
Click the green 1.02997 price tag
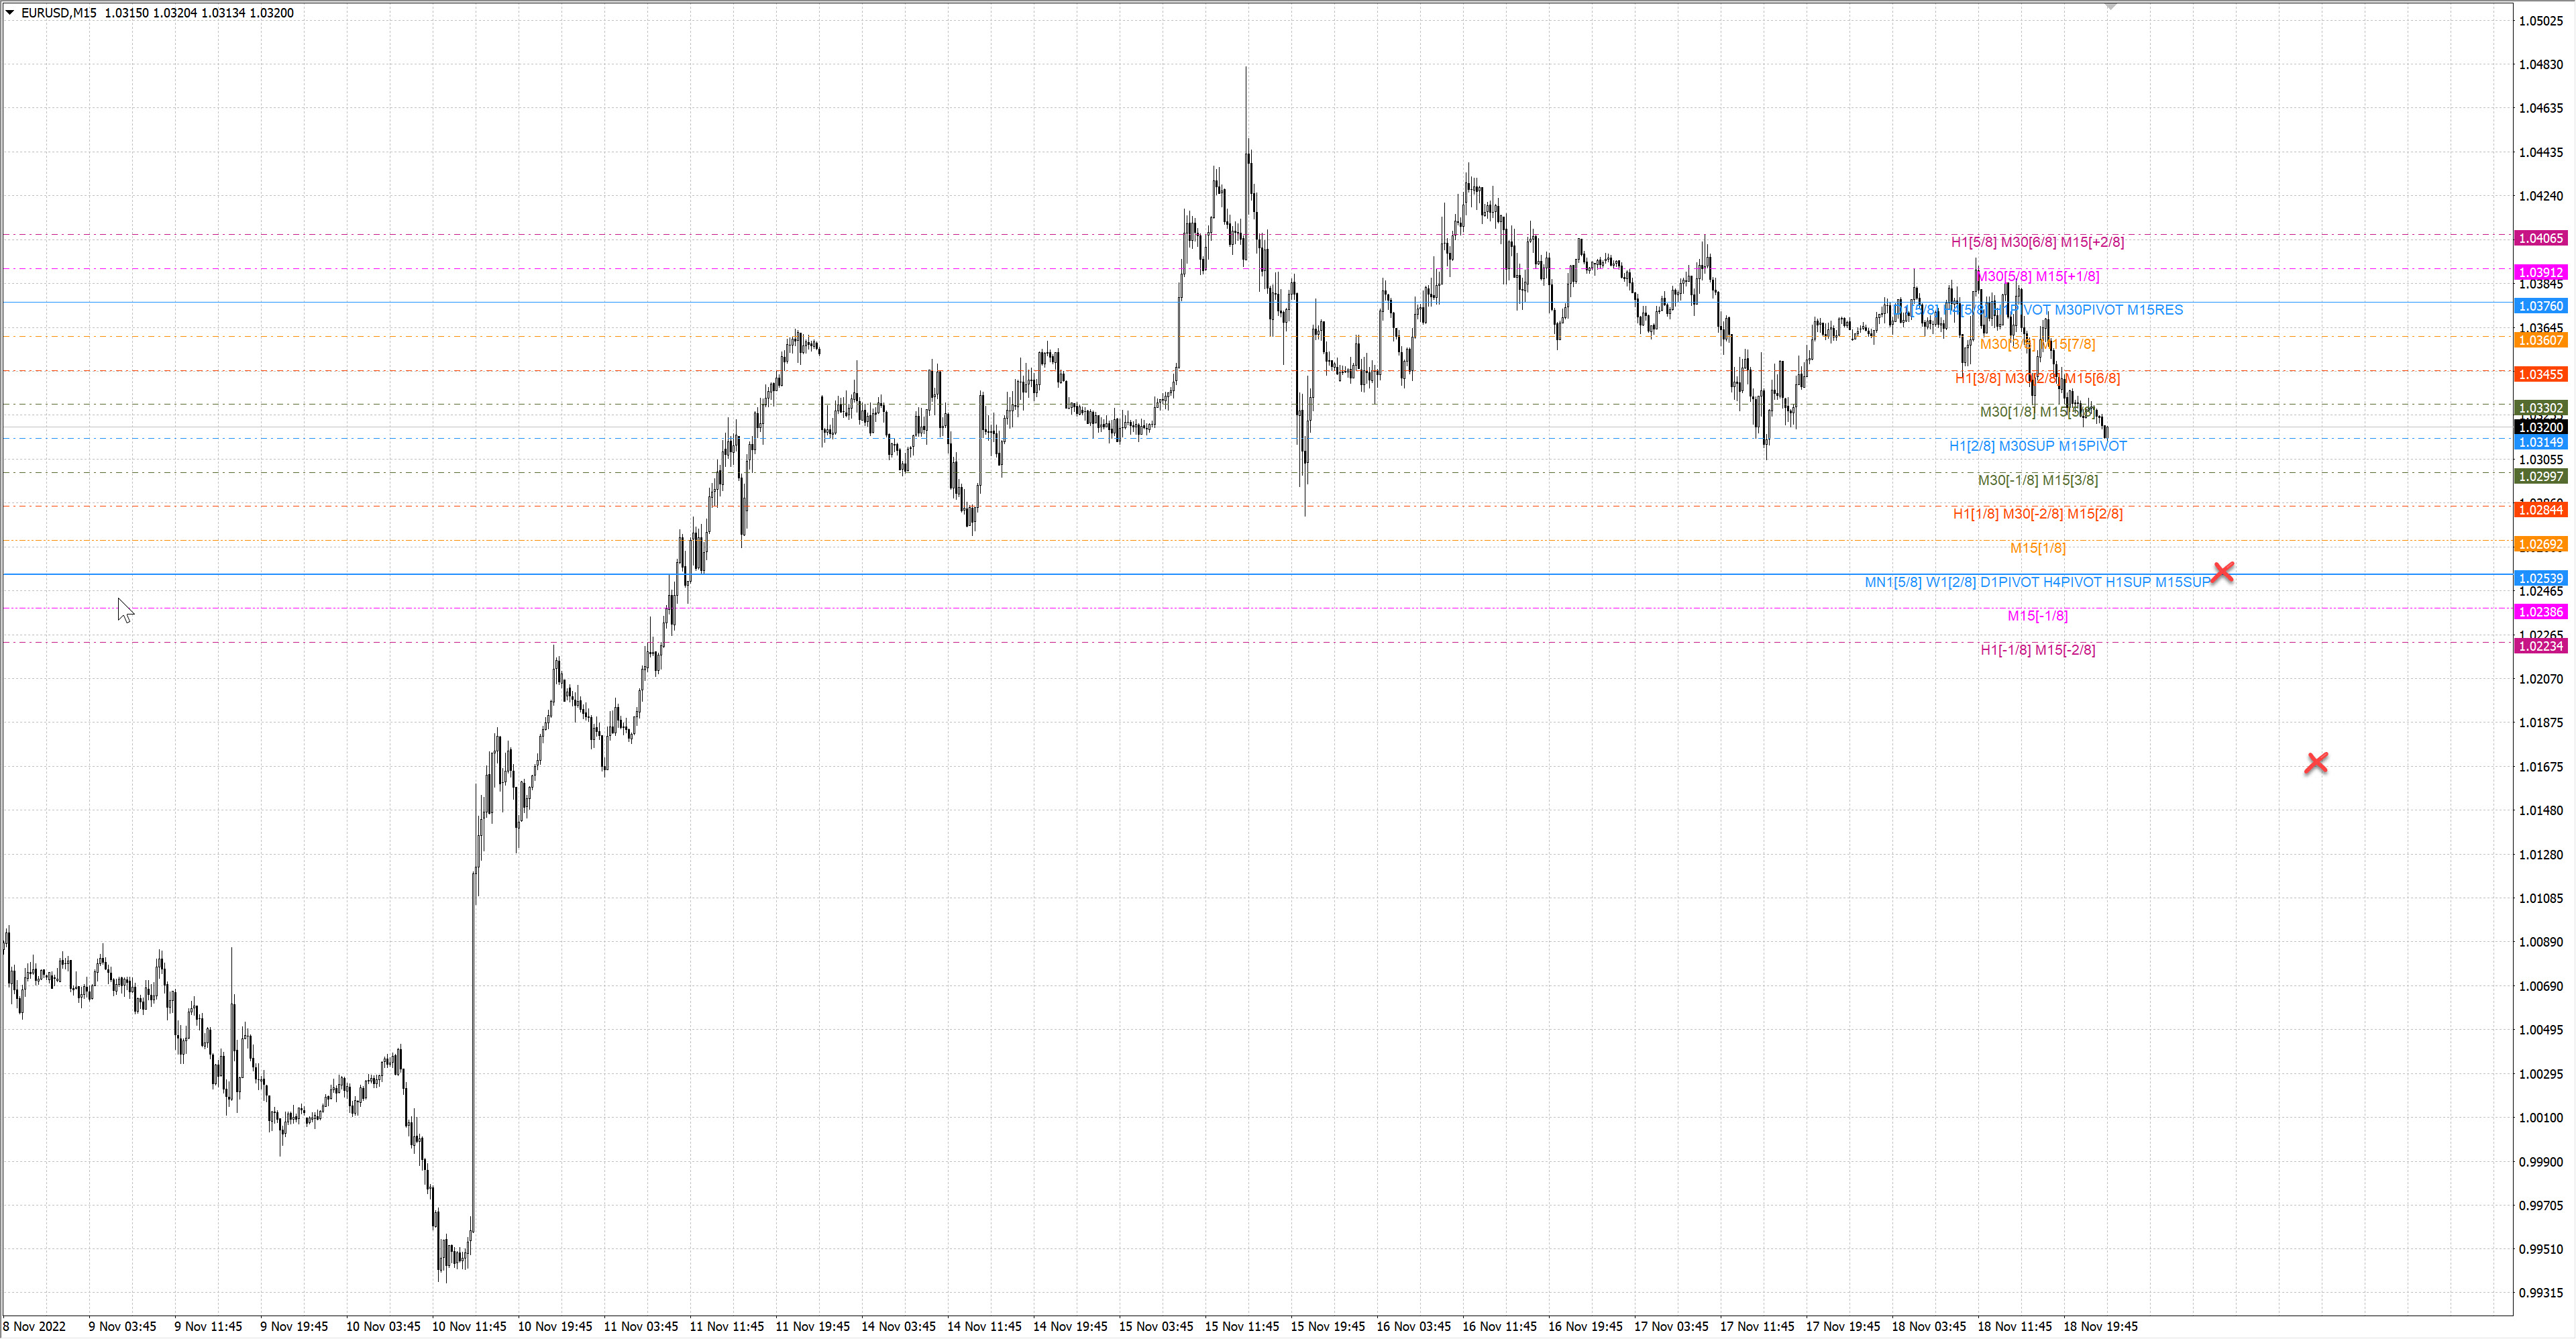click(2540, 476)
